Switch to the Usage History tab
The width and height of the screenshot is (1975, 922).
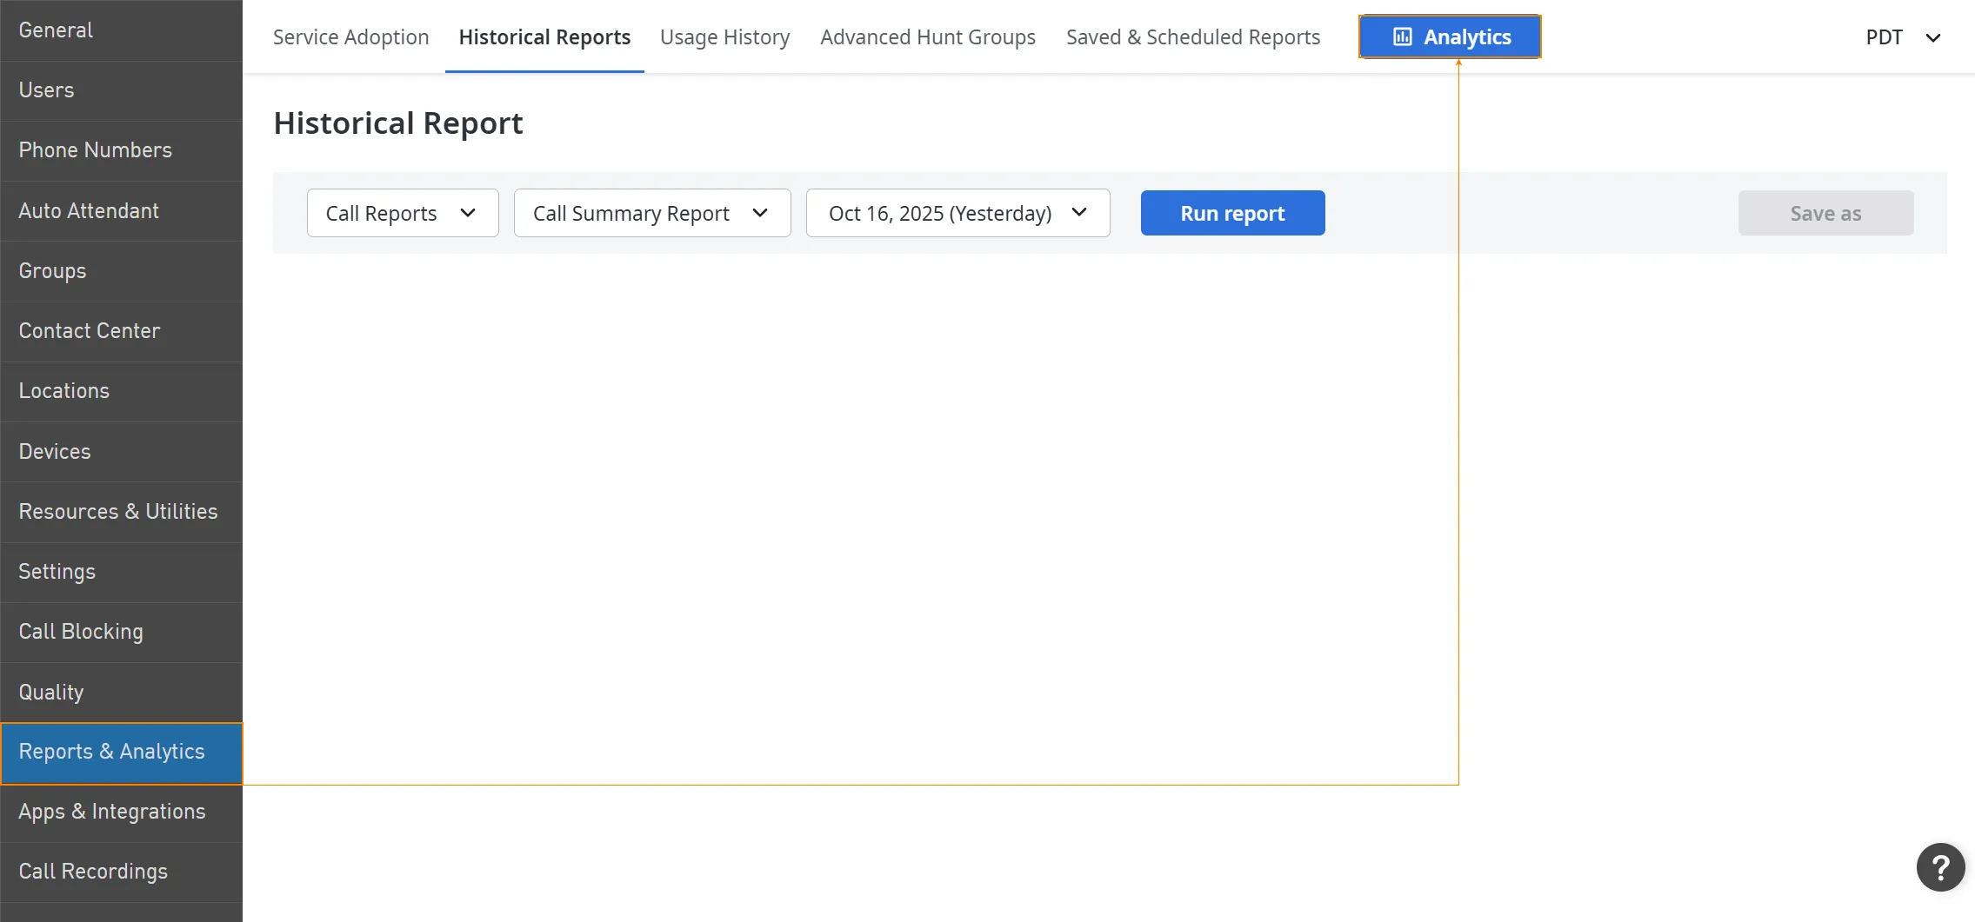[724, 37]
